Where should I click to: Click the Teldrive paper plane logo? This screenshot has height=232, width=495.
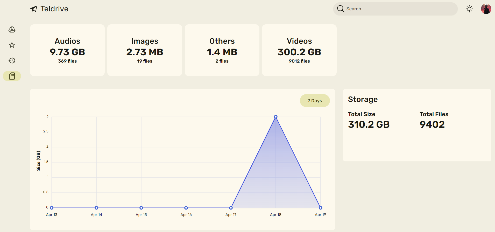pos(34,9)
